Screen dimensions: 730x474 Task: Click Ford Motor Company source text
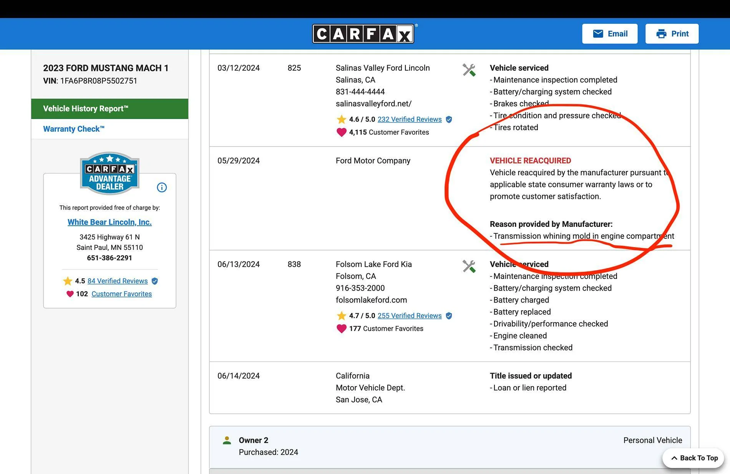coord(373,161)
